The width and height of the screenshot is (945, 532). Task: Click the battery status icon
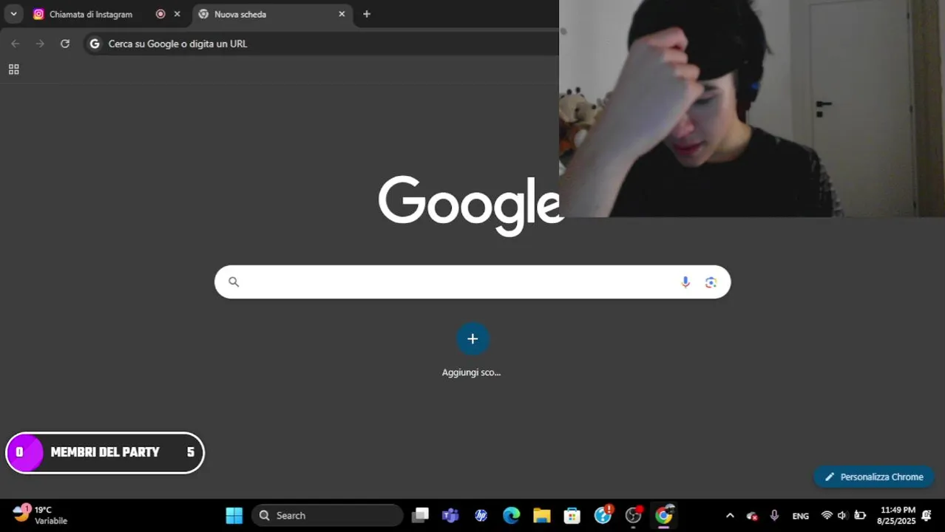point(860,515)
